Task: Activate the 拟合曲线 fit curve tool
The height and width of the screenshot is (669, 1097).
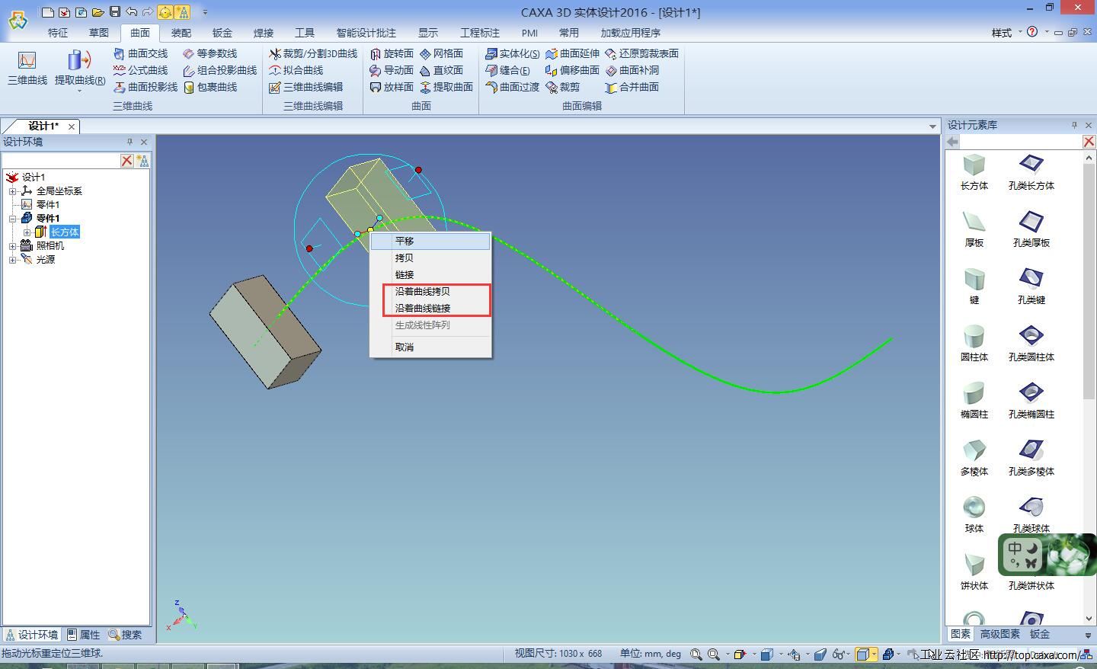Action: point(296,70)
